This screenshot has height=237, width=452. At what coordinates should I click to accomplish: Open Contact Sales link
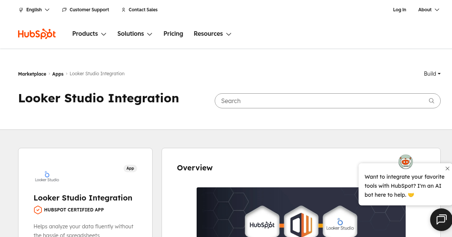coord(143,10)
